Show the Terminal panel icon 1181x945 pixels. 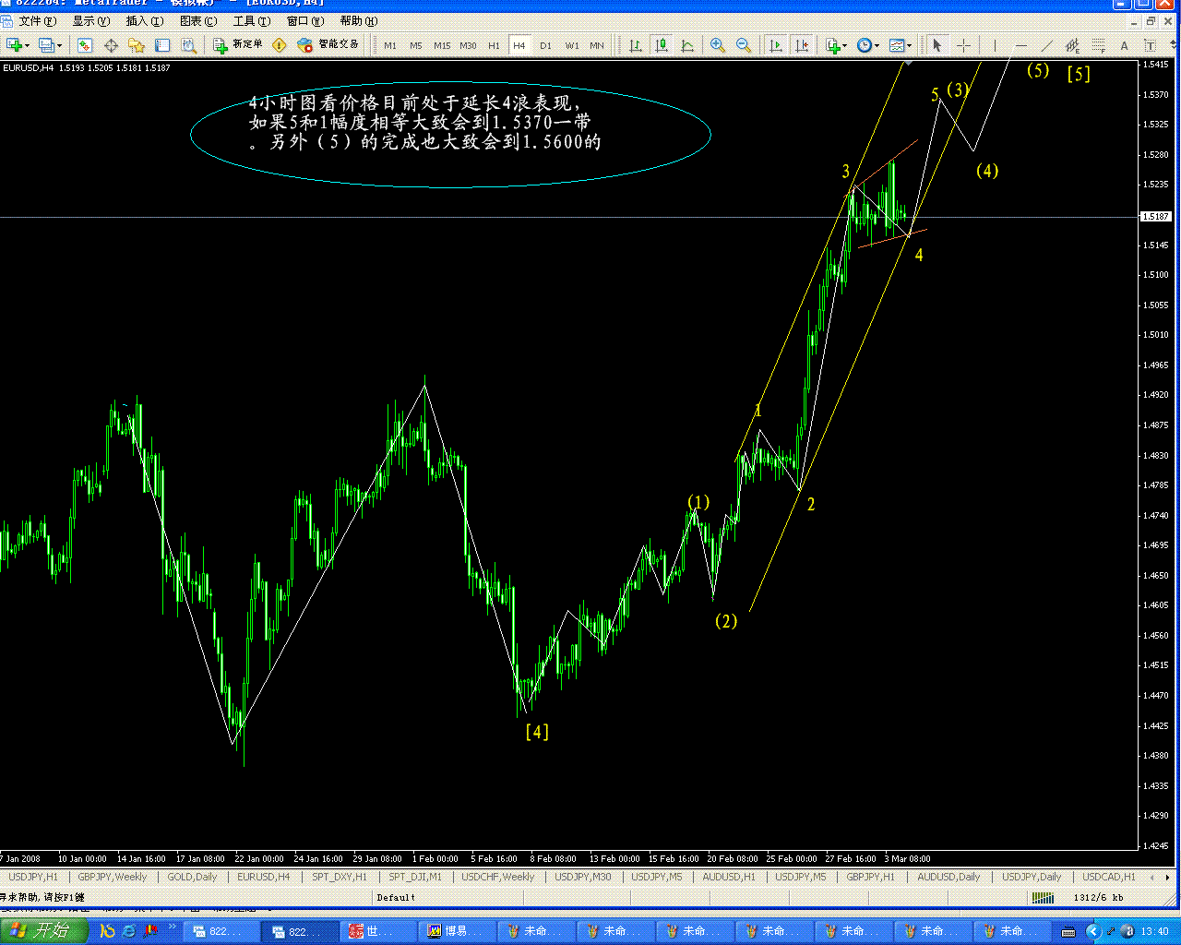162,44
